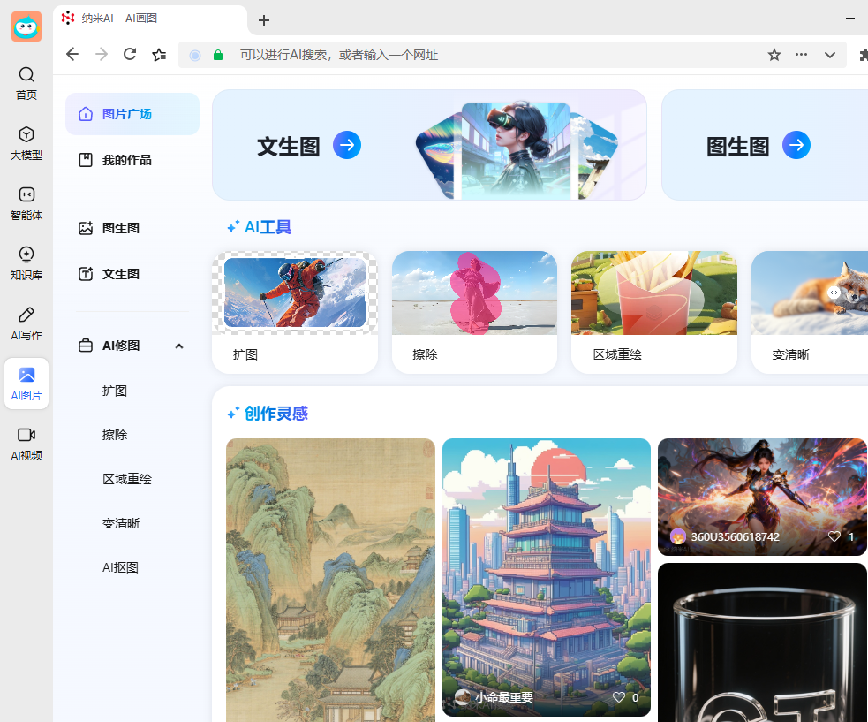Open the 智能体 sidebar icon
868x722 pixels.
[26, 203]
